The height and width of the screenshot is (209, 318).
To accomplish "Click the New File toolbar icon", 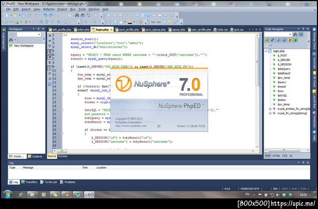I will tap(7, 15).
